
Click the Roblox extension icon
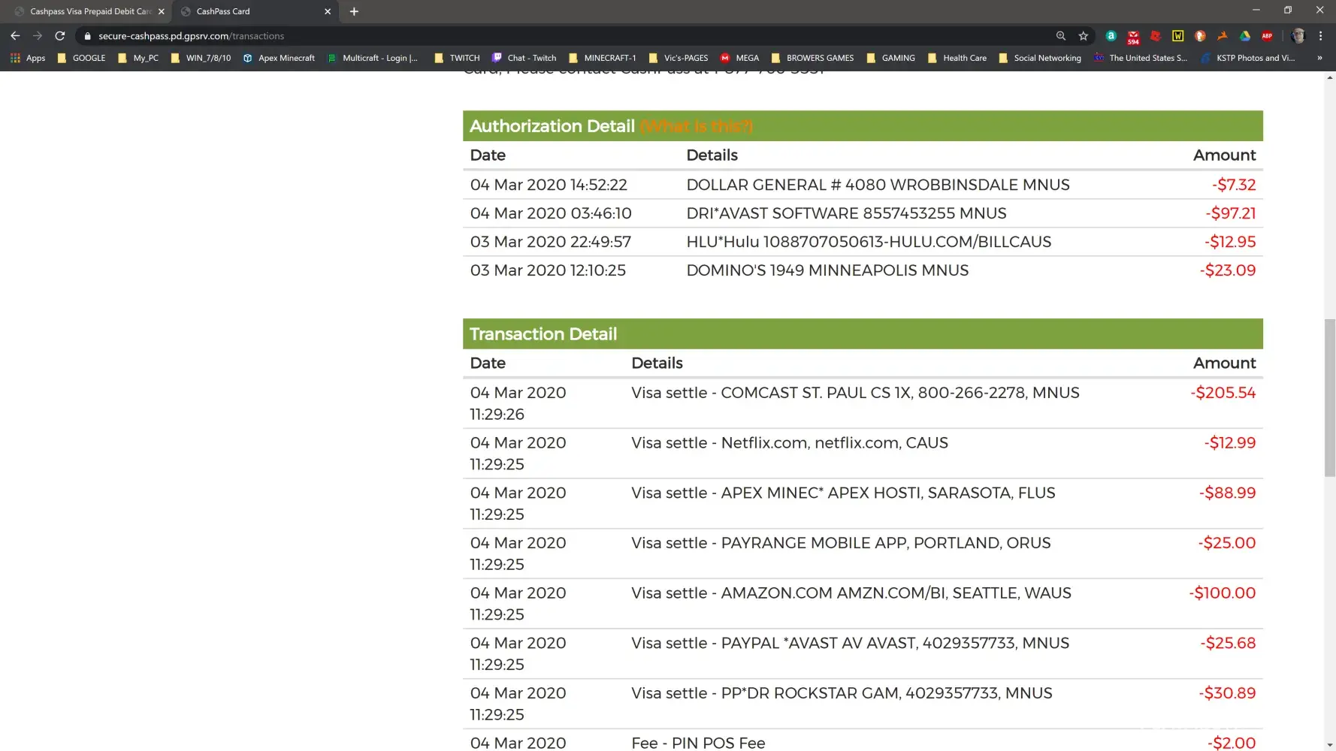point(1156,36)
